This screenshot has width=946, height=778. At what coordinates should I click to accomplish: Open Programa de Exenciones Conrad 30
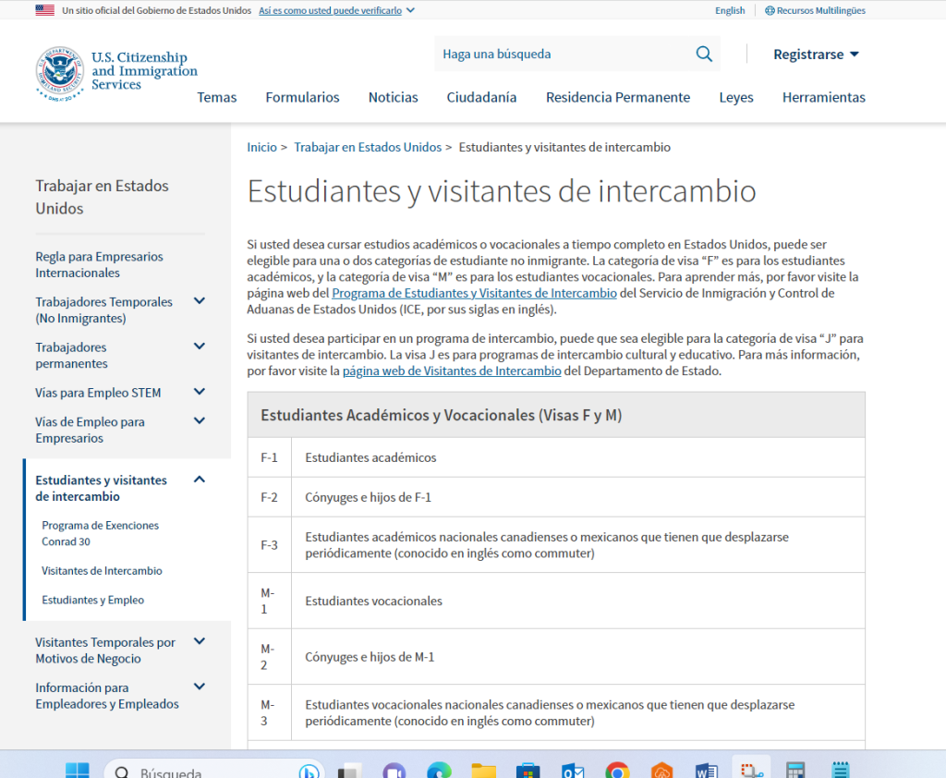[x=100, y=533]
